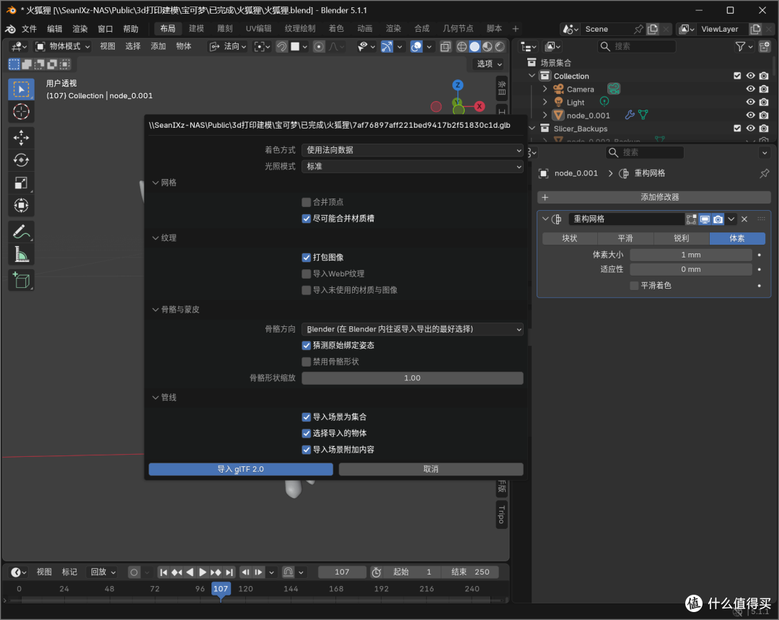Open the 编辑 menu
This screenshot has width=779, height=620.
pos(54,29)
